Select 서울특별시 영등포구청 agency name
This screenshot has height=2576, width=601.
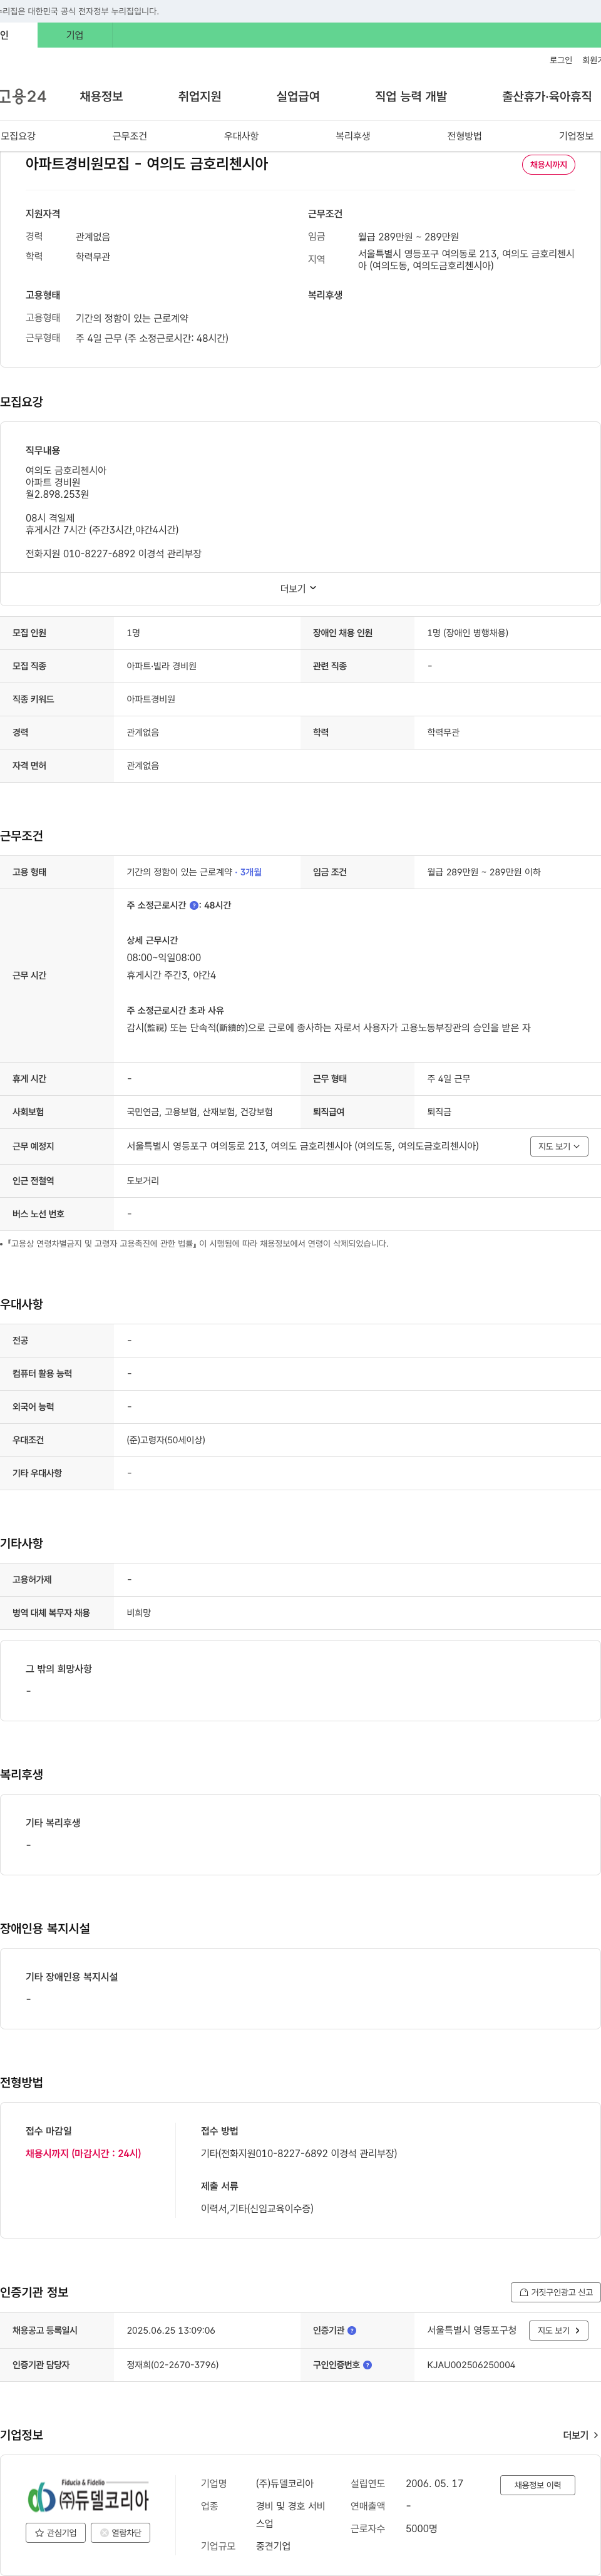[472, 2330]
